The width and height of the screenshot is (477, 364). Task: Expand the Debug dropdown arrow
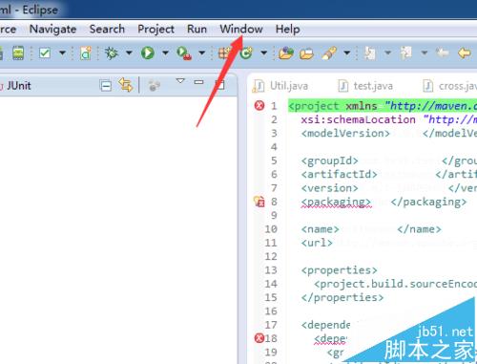pyautogui.click(x=129, y=53)
